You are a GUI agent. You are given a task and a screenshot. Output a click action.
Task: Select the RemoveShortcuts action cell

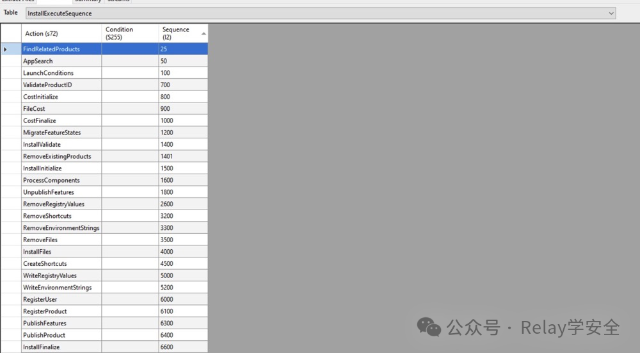(x=61, y=216)
